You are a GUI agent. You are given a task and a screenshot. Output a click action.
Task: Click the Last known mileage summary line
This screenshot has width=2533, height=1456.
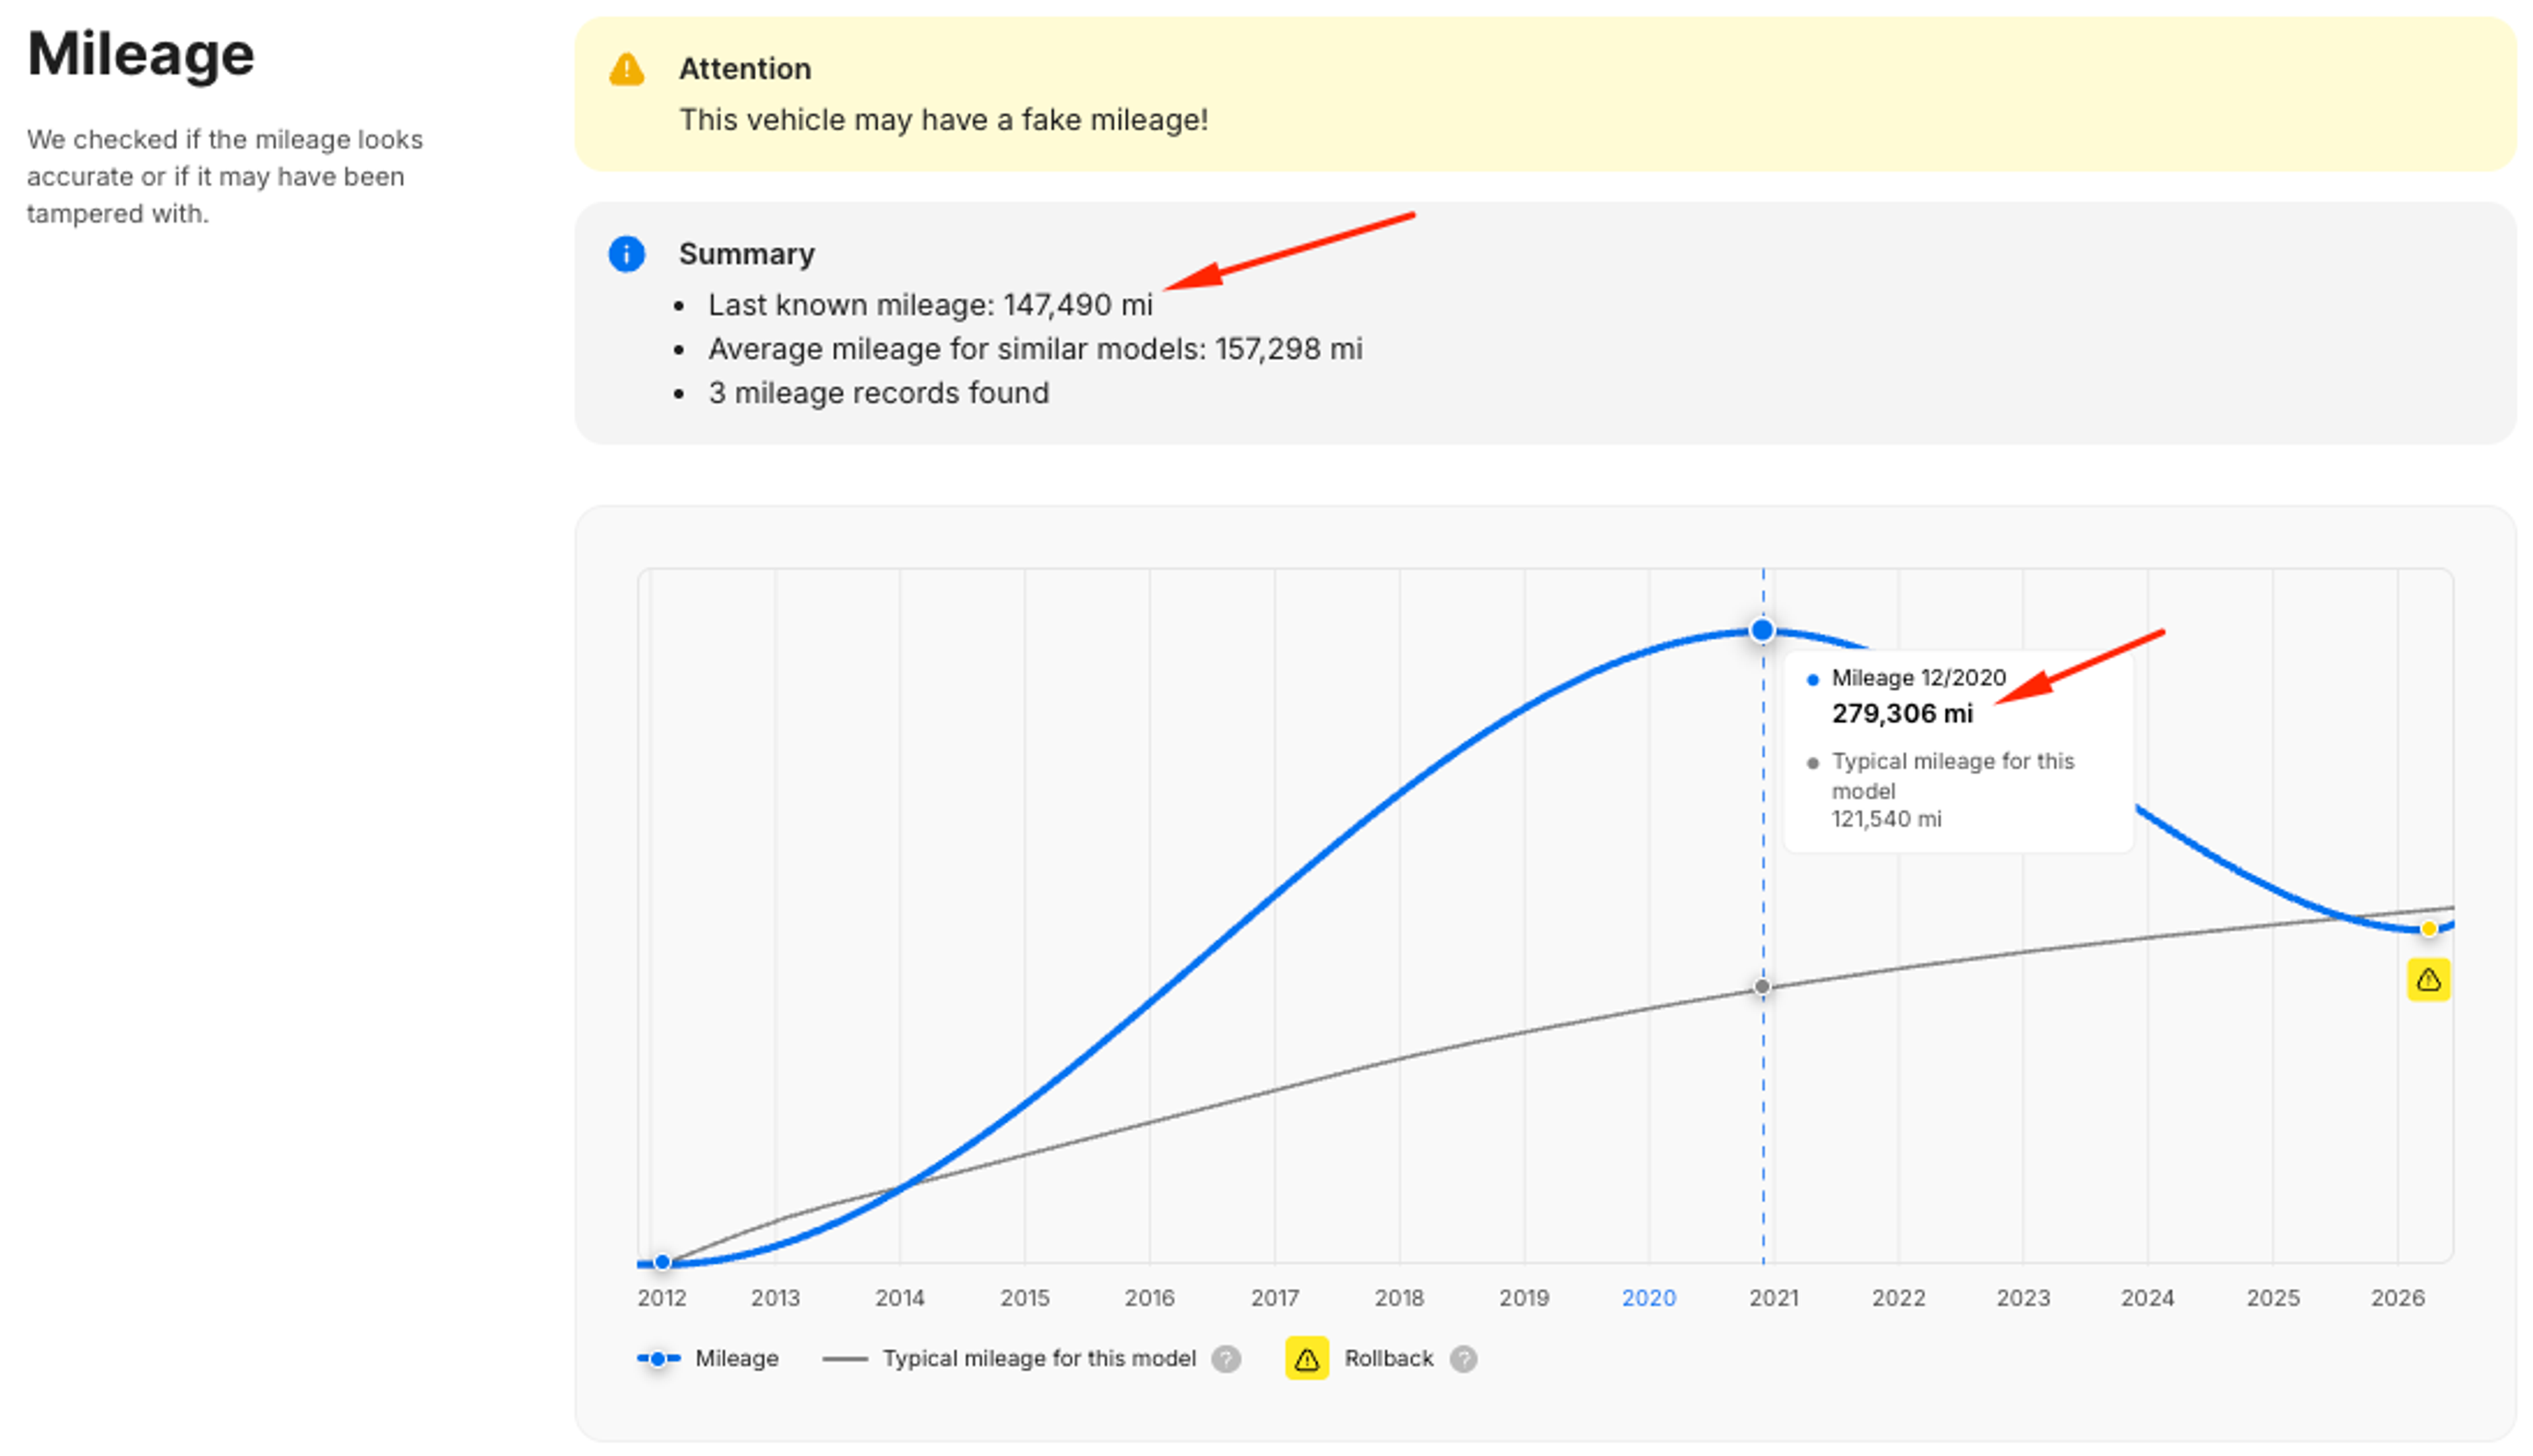[930, 305]
